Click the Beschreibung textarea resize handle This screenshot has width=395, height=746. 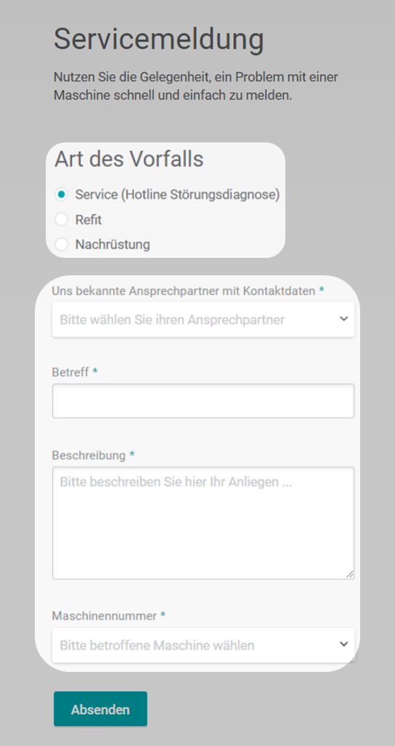click(350, 575)
